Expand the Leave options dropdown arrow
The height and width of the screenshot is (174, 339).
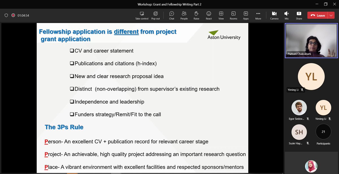click(x=331, y=16)
